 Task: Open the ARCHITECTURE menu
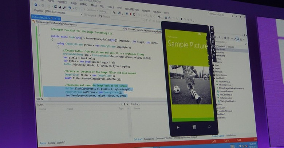(132, 9)
